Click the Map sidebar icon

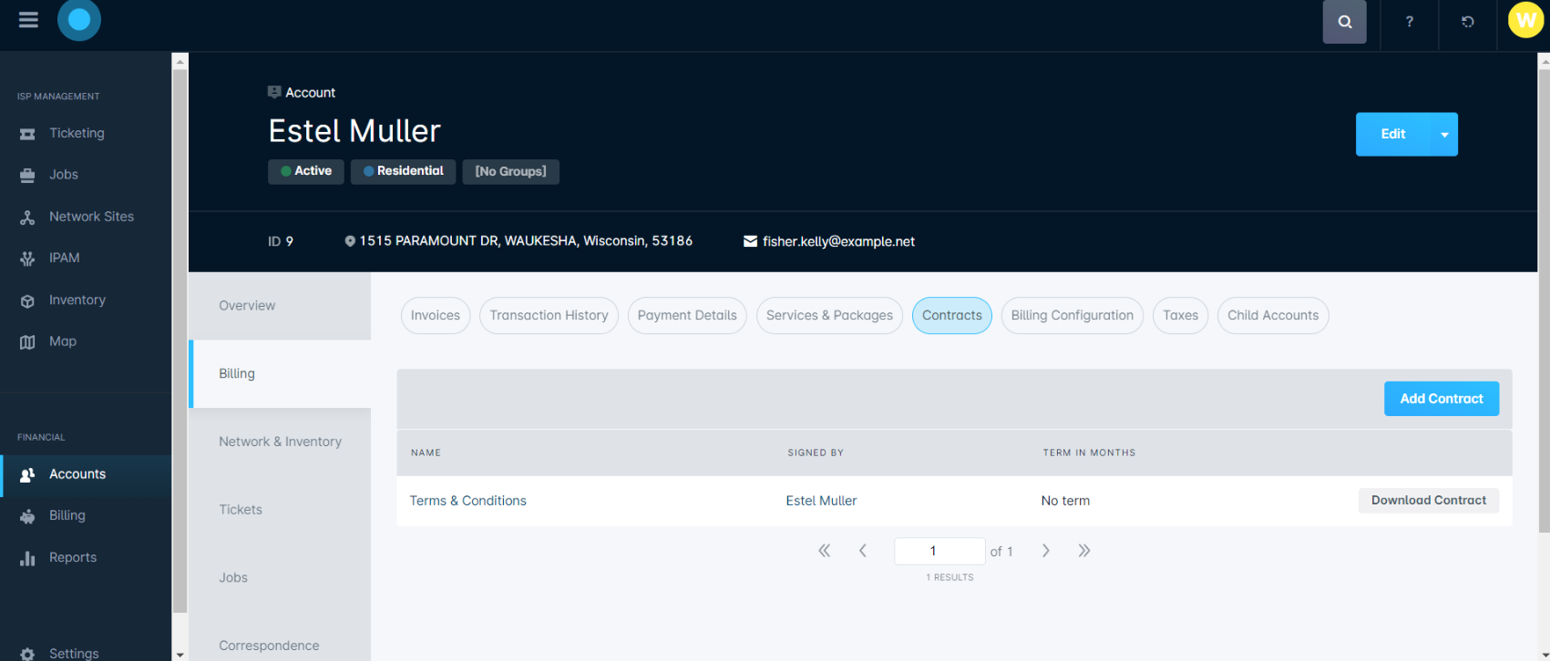[27, 342]
